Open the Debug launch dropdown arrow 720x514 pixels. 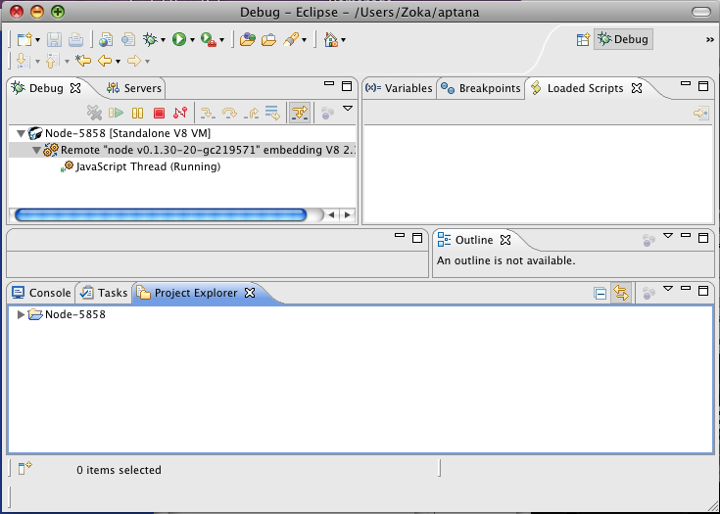click(x=163, y=40)
